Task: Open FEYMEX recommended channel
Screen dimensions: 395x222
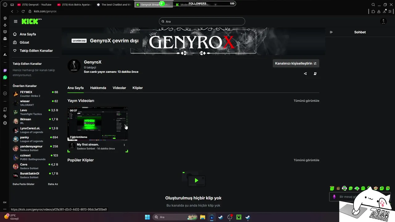Action: coord(35,94)
